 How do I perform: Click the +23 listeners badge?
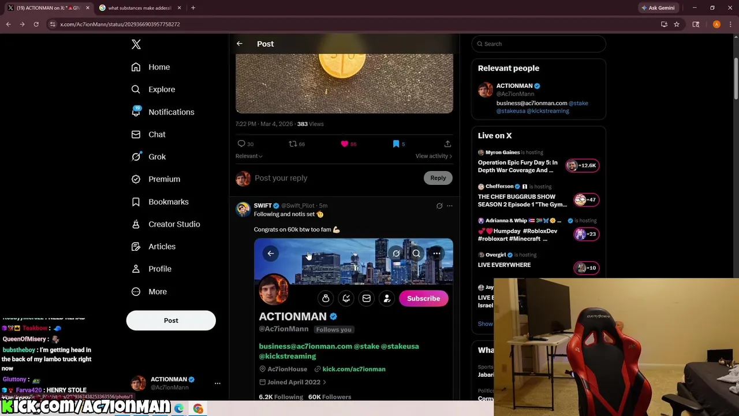(586, 234)
